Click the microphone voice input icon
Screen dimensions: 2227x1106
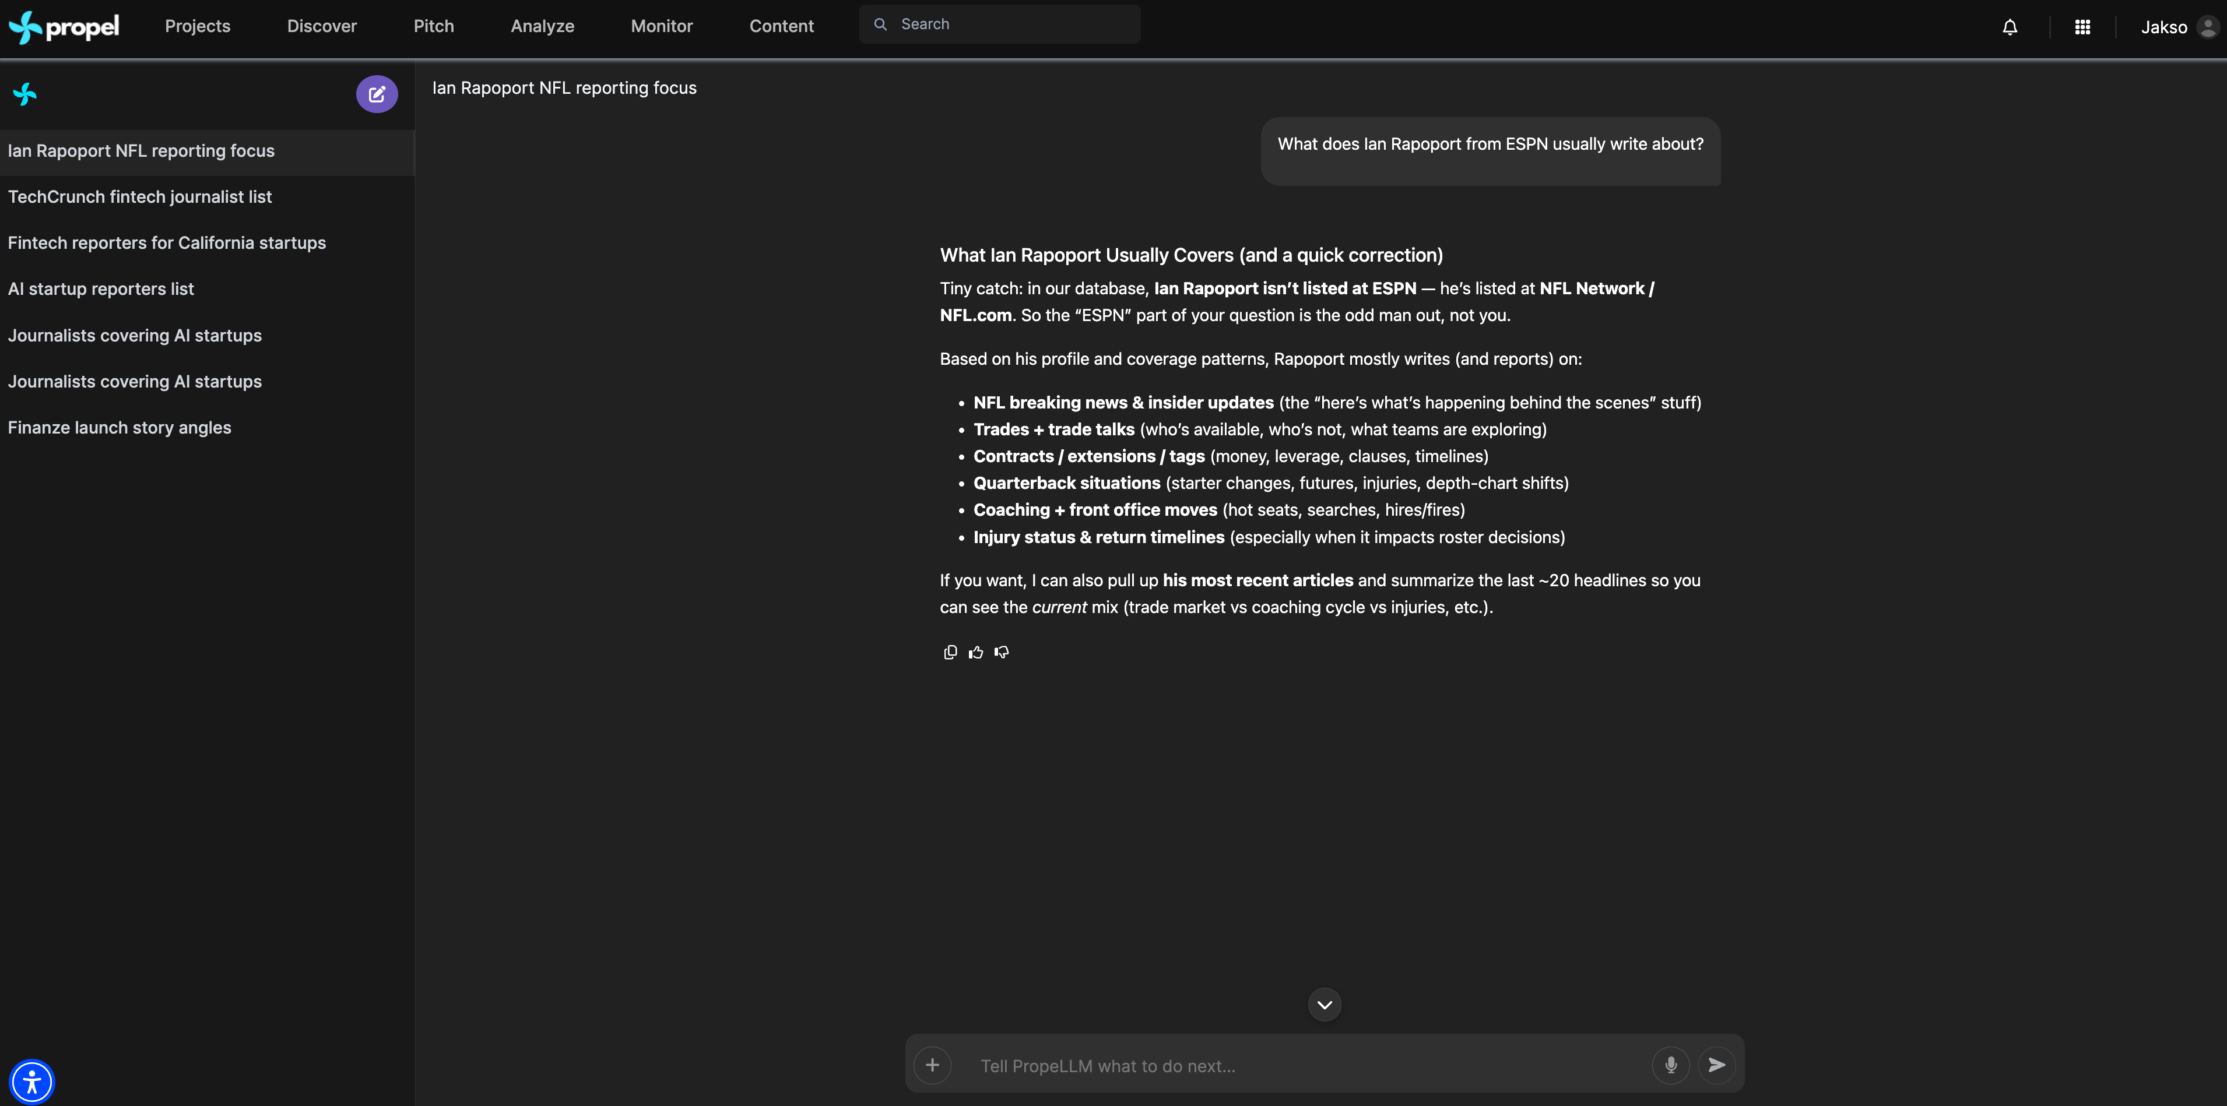1670,1065
